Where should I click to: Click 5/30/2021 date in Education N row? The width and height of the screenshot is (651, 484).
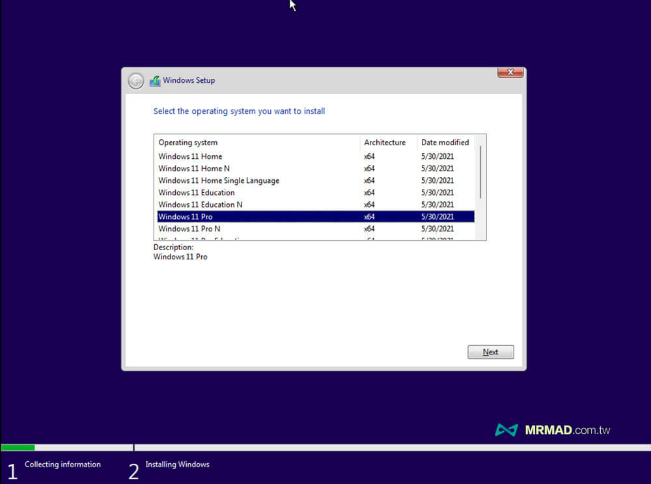point(437,205)
